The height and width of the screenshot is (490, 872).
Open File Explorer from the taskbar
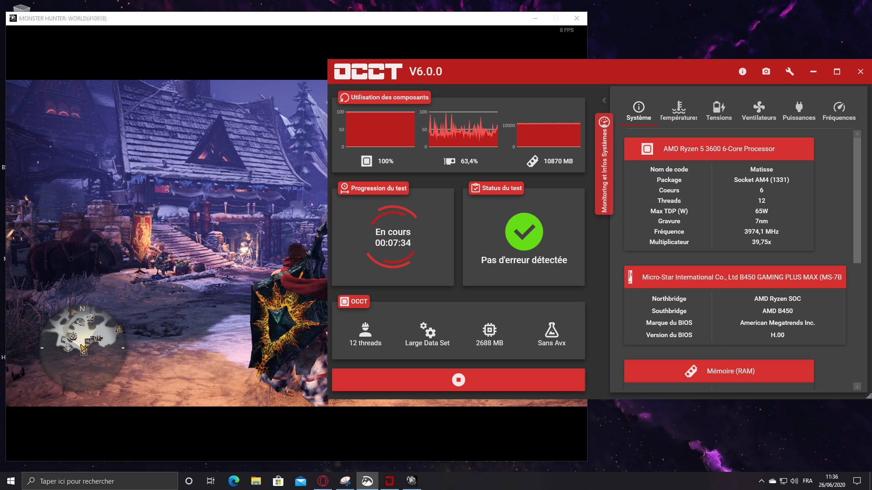[256, 481]
